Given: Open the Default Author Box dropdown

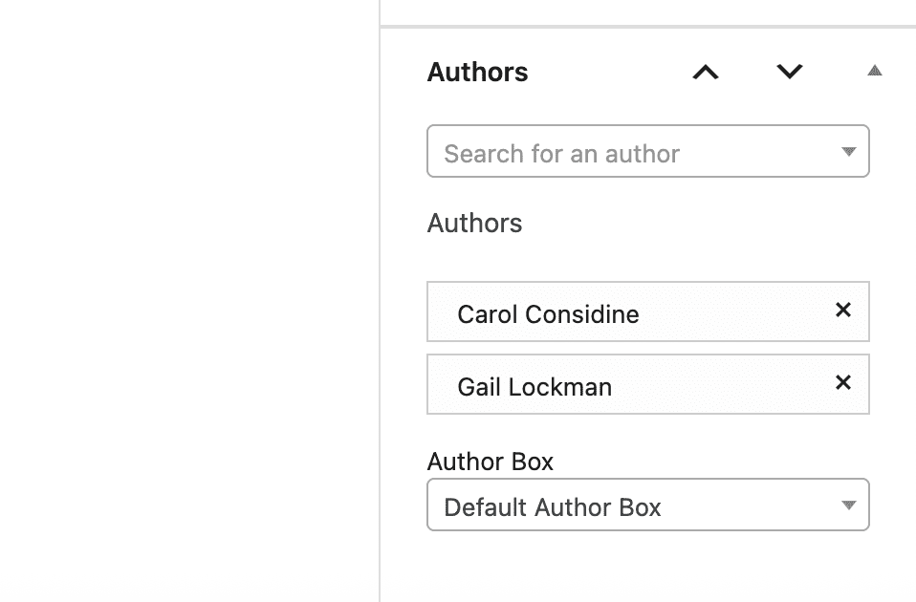Looking at the screenshot, I should click(x=647, y=505).
